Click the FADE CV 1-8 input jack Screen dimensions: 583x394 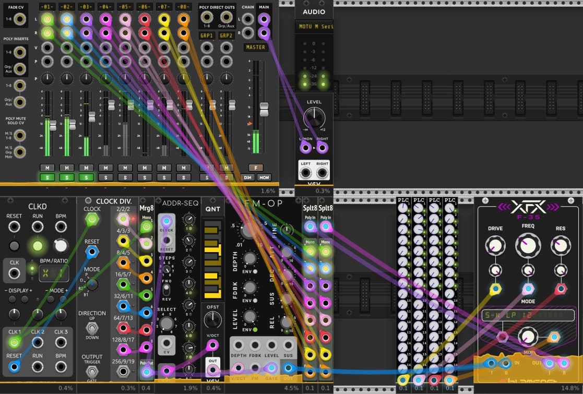coord(19,19)
